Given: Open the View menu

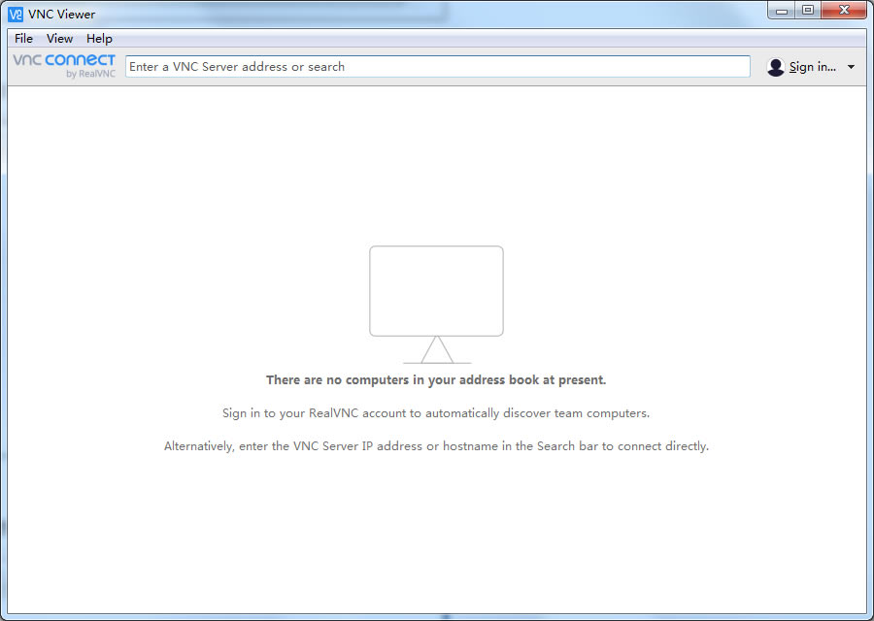Looking at the screenshot, I should coord(59,38).
